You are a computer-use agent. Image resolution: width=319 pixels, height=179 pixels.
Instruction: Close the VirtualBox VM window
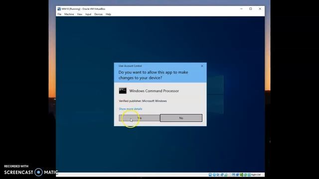click(x=260, y=9)
